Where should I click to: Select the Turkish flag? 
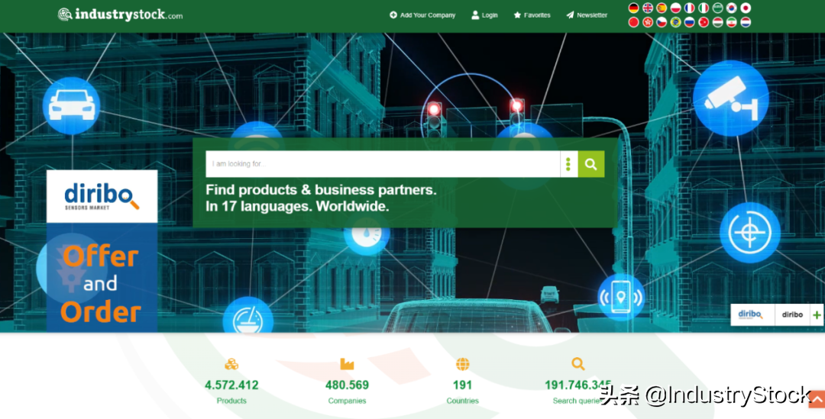704,22
